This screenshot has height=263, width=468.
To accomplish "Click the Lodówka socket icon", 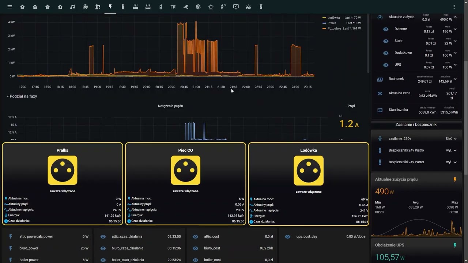I will point(309,171).
